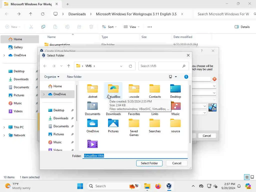The height and width of the screenshot is (192, 256).
Task: Expand OneDrive in File Explorer sidebar
Action: tap(4, 55)
